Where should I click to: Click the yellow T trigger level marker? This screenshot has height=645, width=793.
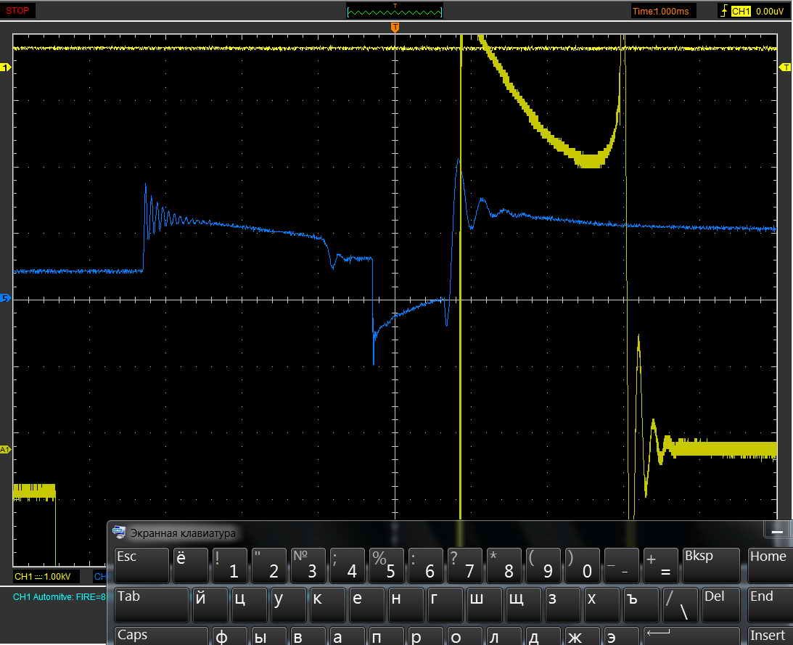[785, 67]
